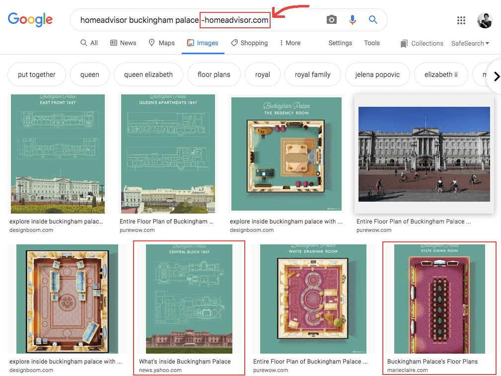This screenshot has height=376, width=501.
Task: Click the Collections bookmark icon
Action: (404, 44)
